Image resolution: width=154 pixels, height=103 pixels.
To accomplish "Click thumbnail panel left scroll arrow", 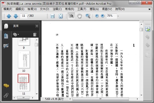I will (x=14, y=98).
